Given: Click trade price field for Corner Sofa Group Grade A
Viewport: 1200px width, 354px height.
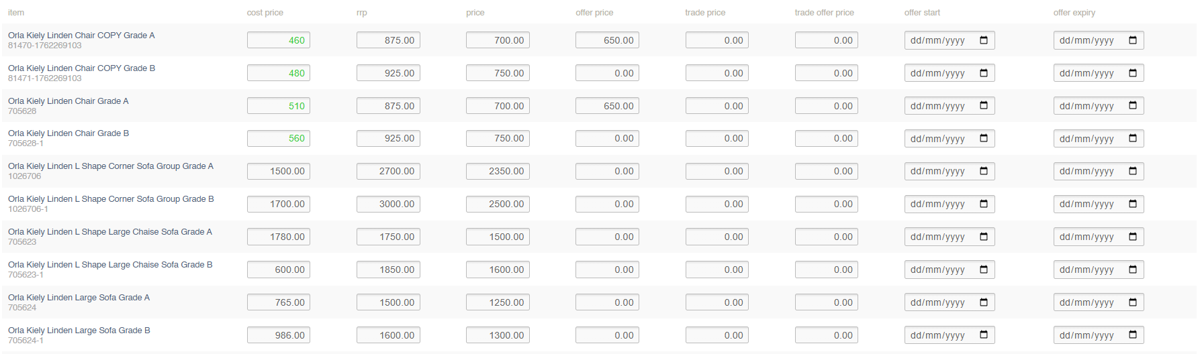Looking at the screenshot, I should 717,172.
